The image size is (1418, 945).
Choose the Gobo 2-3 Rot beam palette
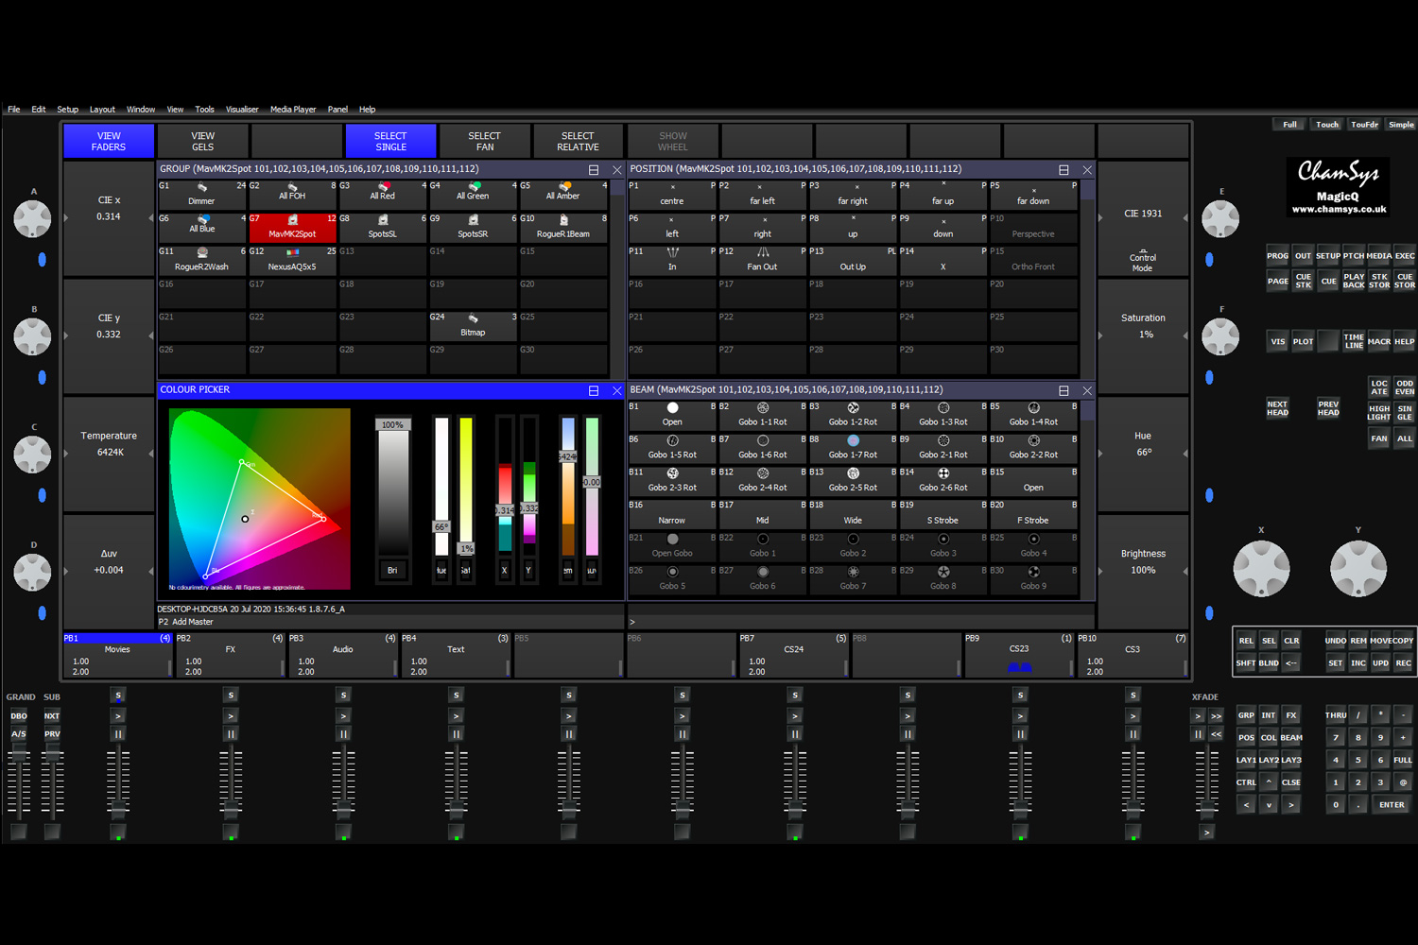[672, 481]
